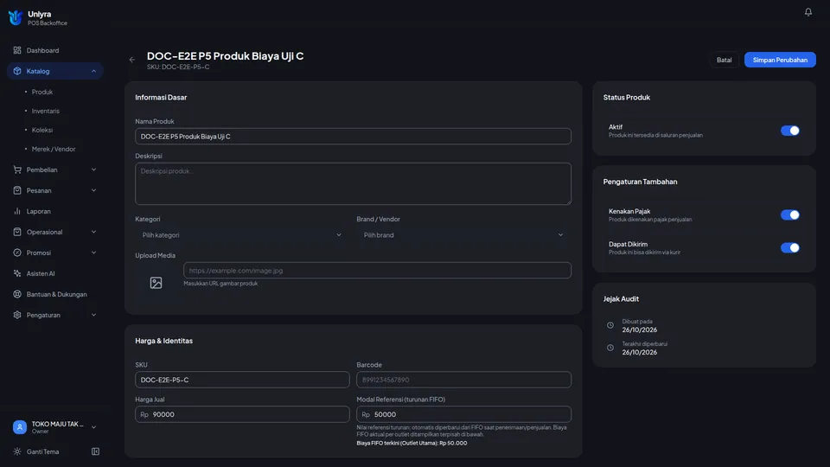Click the Deskripsi text area
This screenshot has width=830, height=467.
pyautogui.click(x=353, y=183)
